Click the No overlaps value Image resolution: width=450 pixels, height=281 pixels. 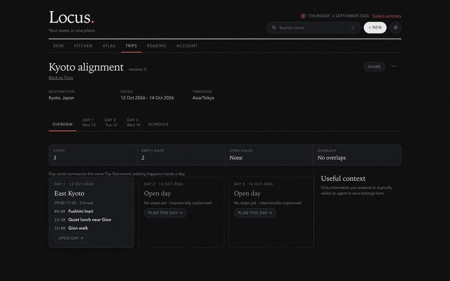pos(332,158)
